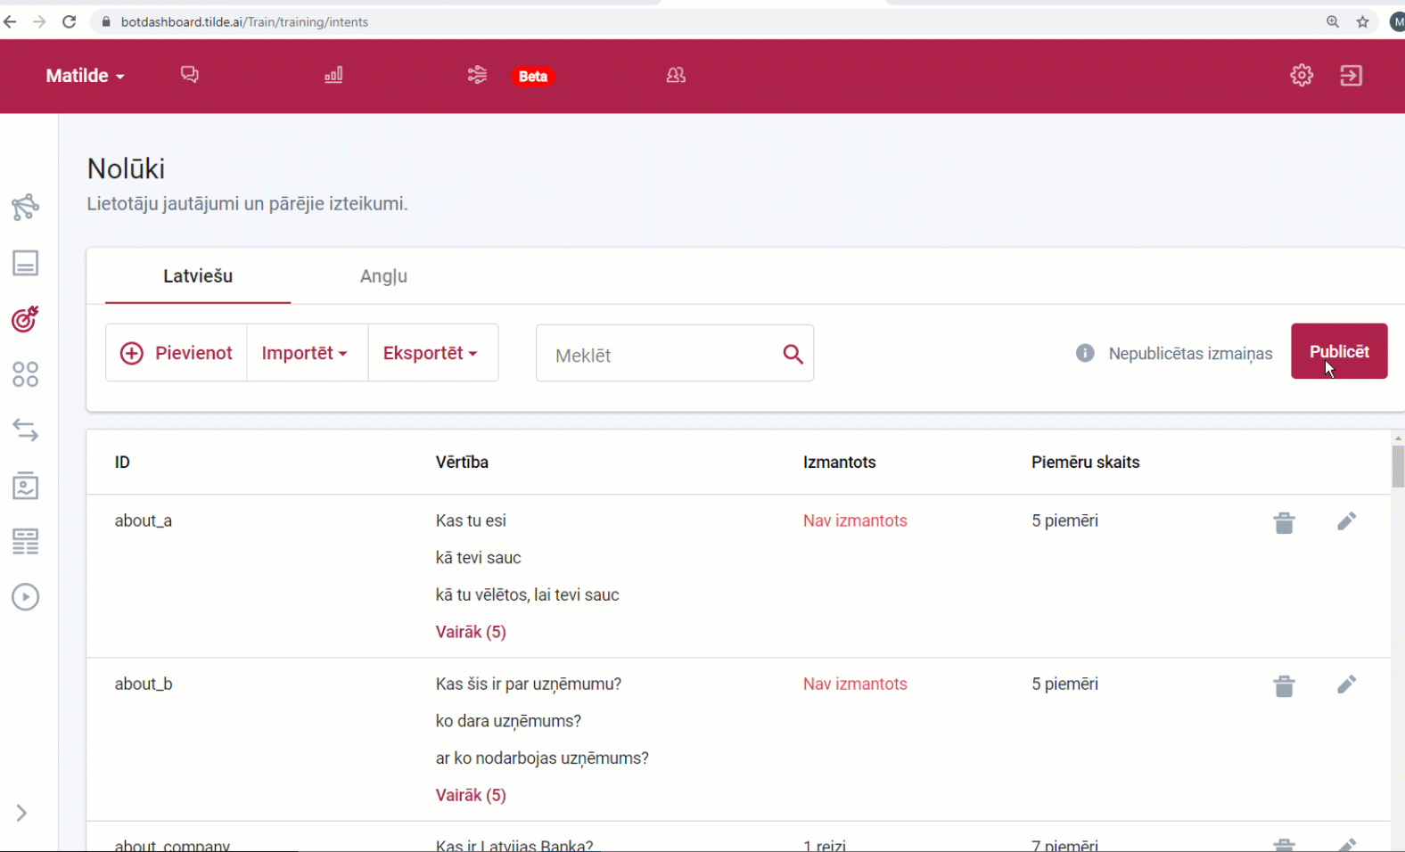Click the settings gear icon

pyautogui.click(x=1302, y=76)
